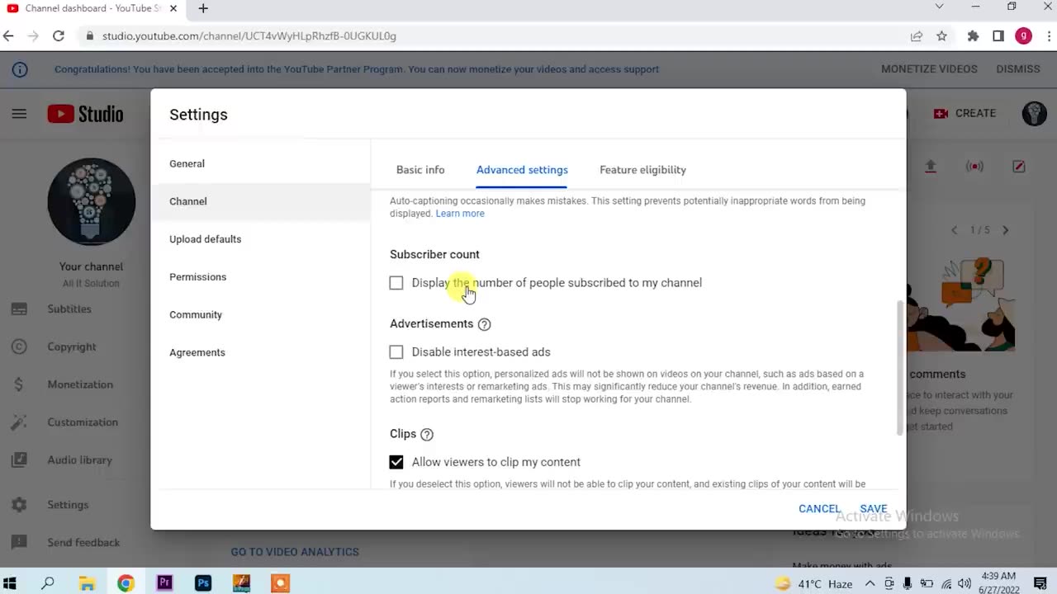This screenshot has height=594, width=1057.
Task: Click the YouTube Studio logo
Action: (x=85, y=114)
